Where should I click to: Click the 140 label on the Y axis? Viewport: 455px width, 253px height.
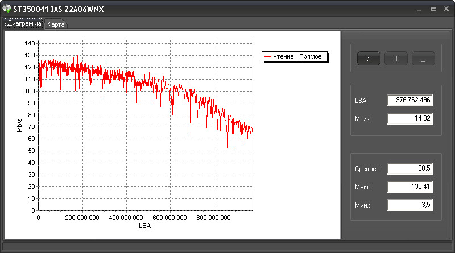coord(30,44)
